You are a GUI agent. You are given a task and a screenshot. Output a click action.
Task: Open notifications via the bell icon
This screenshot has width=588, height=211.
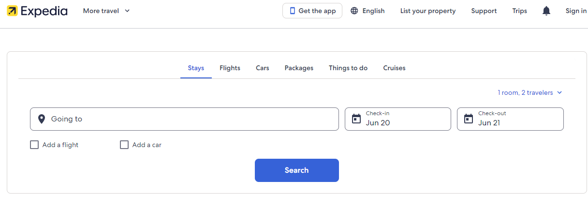click(x=546, y=11)
